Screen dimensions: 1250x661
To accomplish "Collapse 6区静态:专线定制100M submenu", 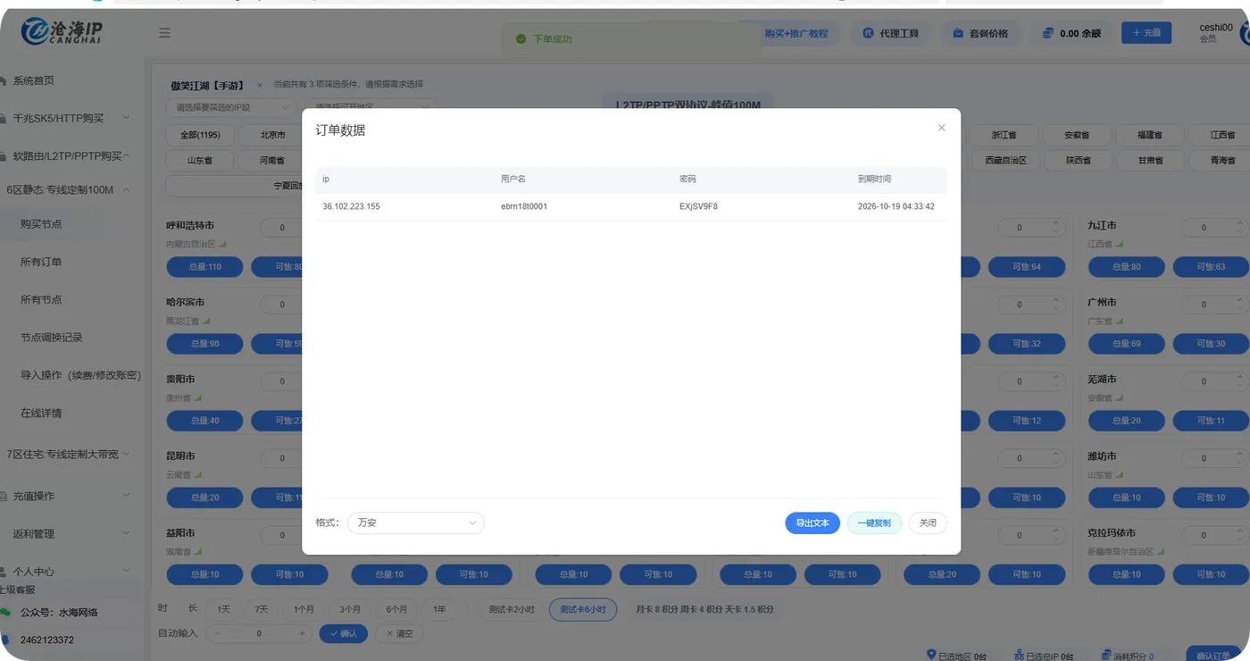I will pos(67,189).
